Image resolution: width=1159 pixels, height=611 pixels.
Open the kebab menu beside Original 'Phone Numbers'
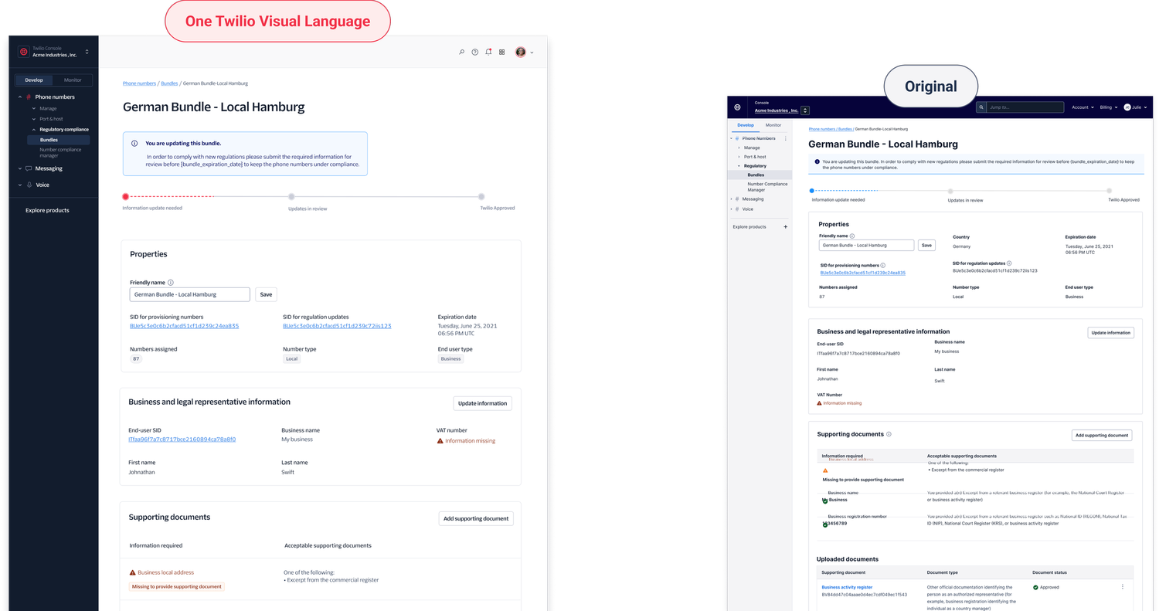(786, 138)
